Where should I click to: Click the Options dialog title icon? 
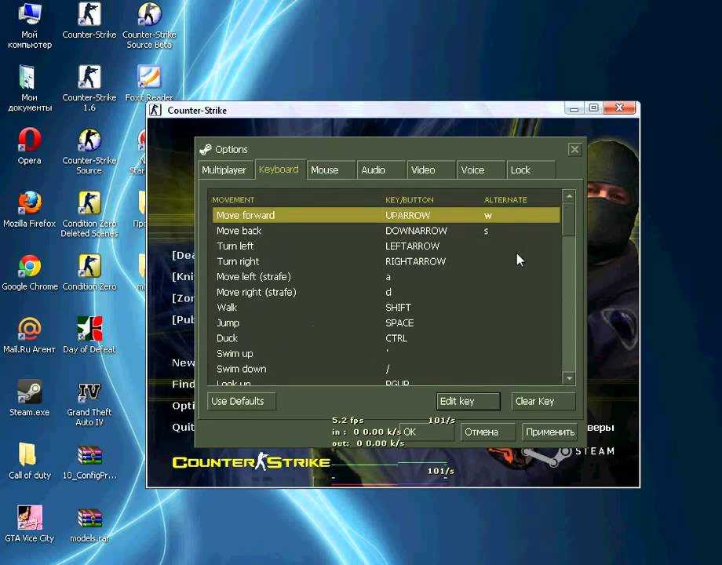pyautogui.click(x=206, y=149)
